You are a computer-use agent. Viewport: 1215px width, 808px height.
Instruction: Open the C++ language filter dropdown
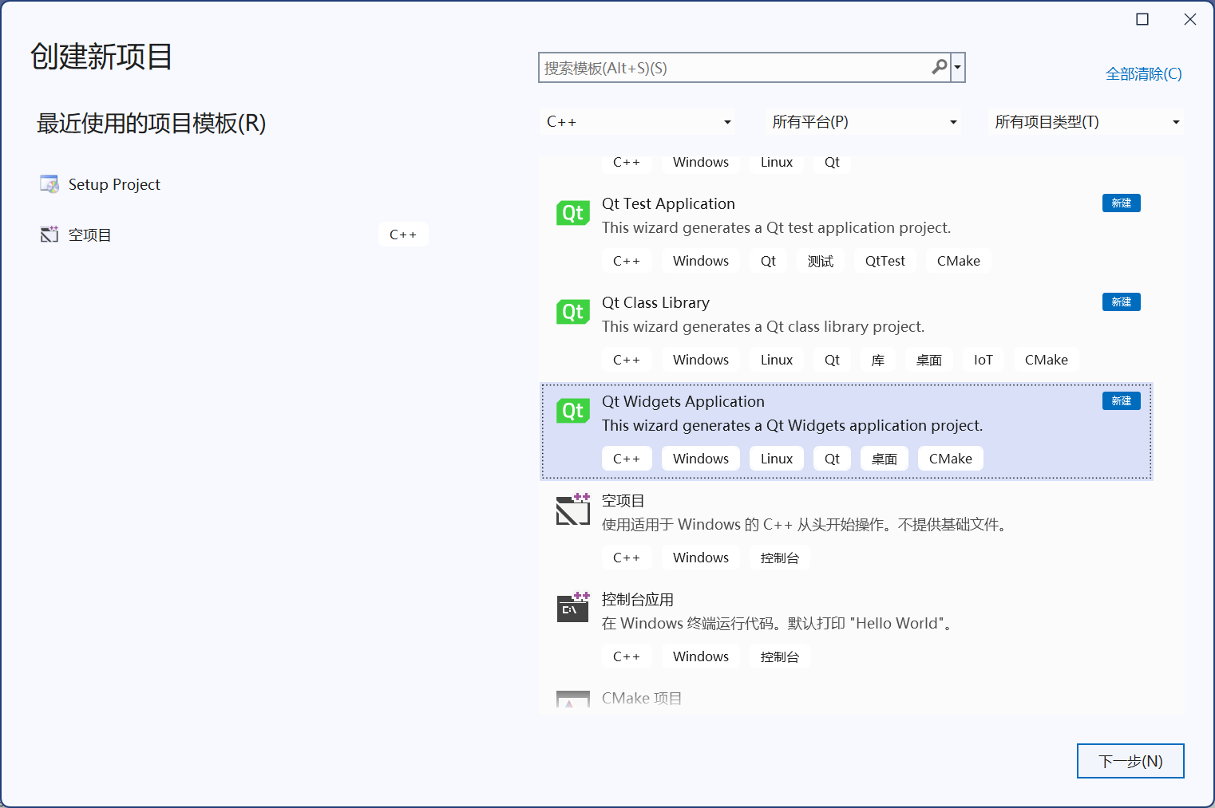click(x=638, y=122)
